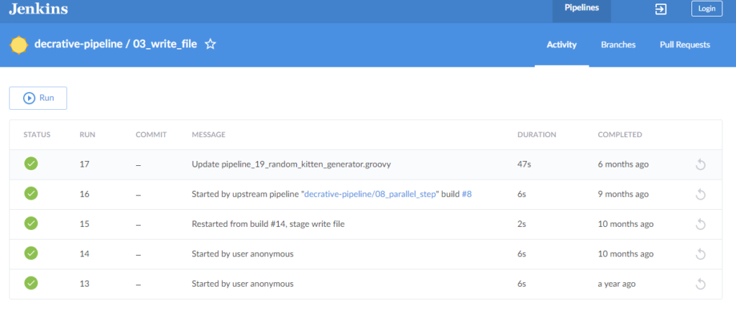Open the decrative-pipeline/08_parallel_step link
The width and height of the screenshot is (736, 311).
(x=372, y=194)
